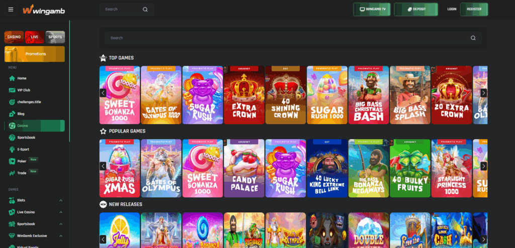Focus the top header Search field
Screen dimensions: 515x248
coord(126,10)
